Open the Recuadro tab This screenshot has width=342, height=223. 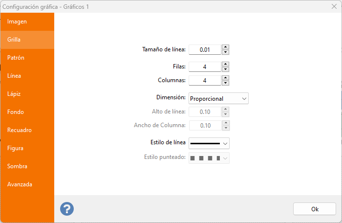click(x=20, y=130)
